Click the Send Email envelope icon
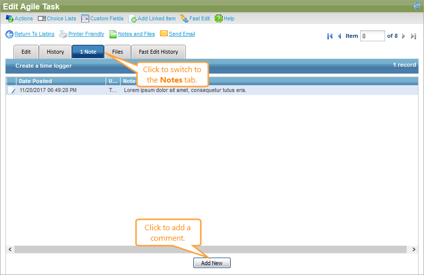Screen dimensions: 424x275 (x=164, y=33)
